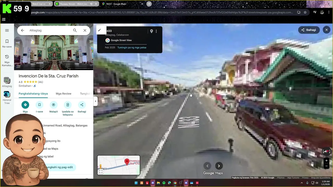Close the Street View with X button
The image size is (333, 187).
[326, 30]
